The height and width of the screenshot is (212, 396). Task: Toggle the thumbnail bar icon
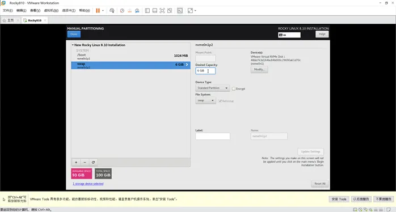pyautogui.click(x=155, y=11)
